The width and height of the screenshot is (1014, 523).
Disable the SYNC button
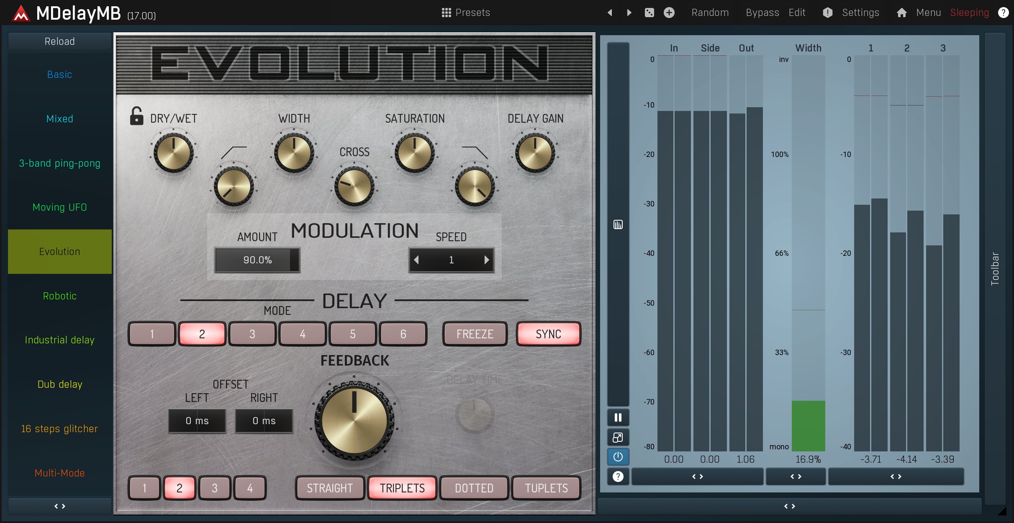pos(548,334)
